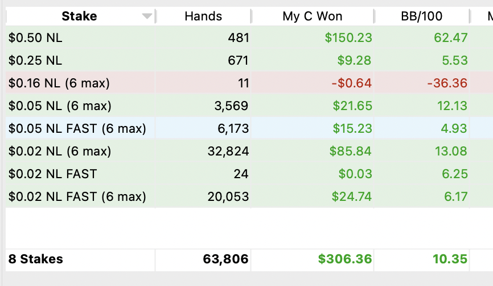Screen dimensions: 493x286
Task: Select the $0.25 NL stake row
Action: tap(249, 60)
